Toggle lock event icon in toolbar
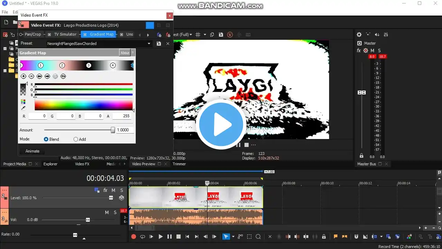 tap(324, 237)
